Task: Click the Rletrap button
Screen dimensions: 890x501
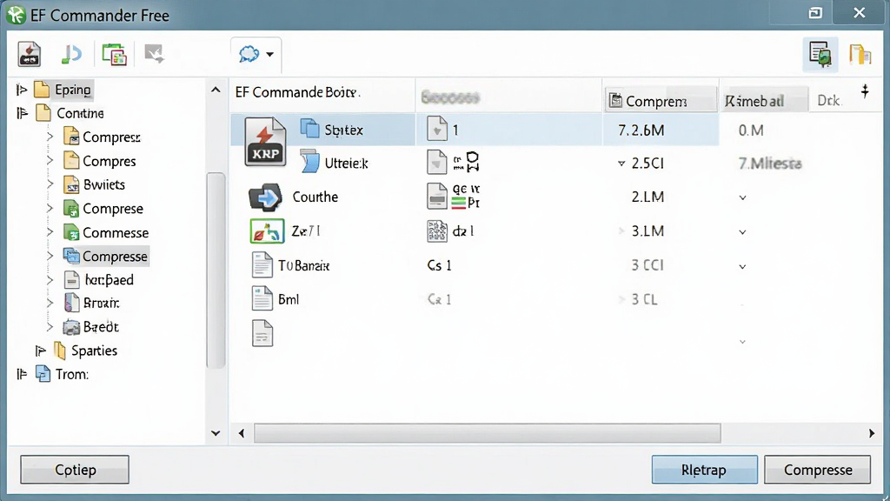Action: pyautogui.click(x=704, y=470)
